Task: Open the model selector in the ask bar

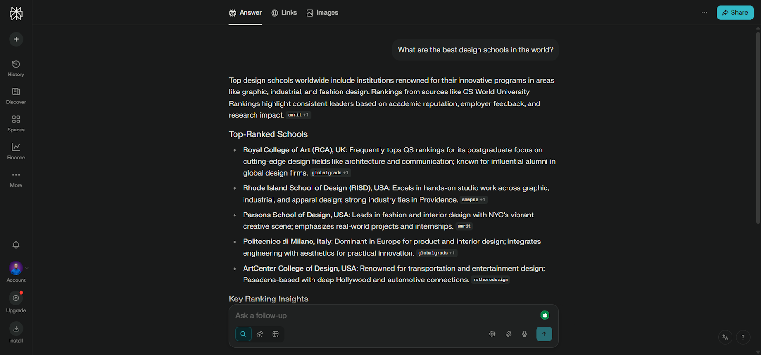Action: click(x=492, y=334)
